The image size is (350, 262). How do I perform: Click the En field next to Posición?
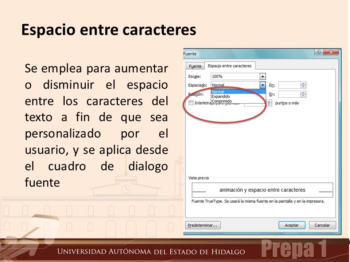pyautogui.click(x=289, y=94)
